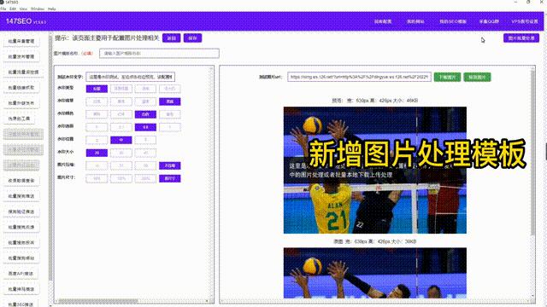Viewport: 547px width, 307px height.
Task: Focus the required template name input field
Action: pos(159,53)
